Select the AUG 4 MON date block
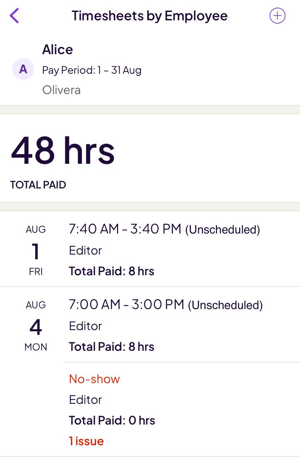 click(36, 325)
